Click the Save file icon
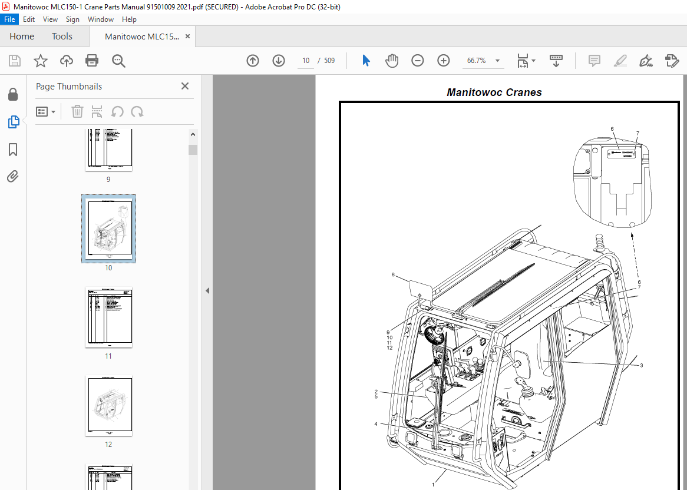The image size is (687, 490). (15, 61)
